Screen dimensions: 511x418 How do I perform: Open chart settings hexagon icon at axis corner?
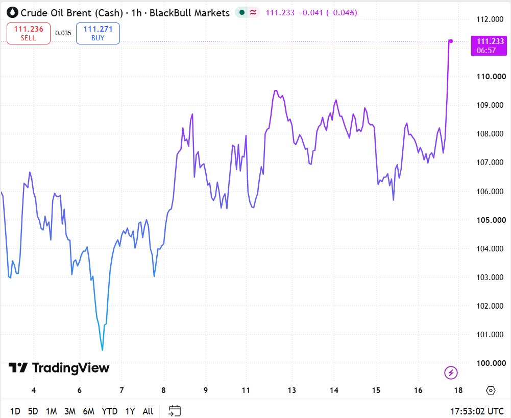tap(491, 390)
